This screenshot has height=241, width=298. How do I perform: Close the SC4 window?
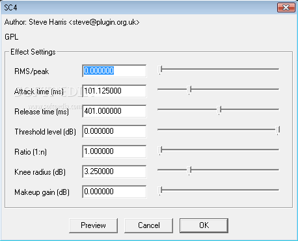coord(286,8)
